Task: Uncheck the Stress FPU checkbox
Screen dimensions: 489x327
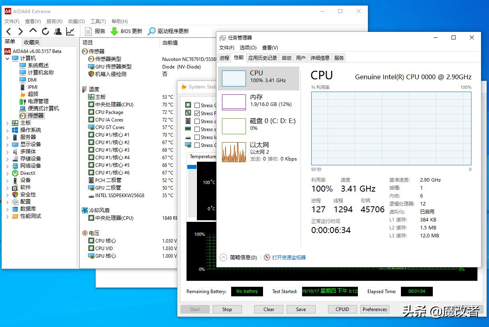Action: tap(197, 113)
